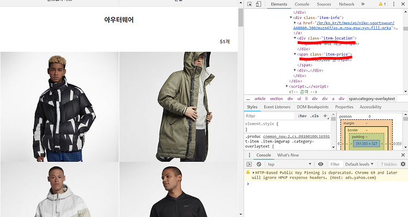The height and width of the screenshot is (217, 408).
Task: Switch to the Sources tab
Action: click(x=324, y=4)
